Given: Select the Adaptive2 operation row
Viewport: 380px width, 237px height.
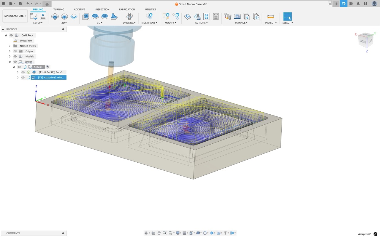Looking at the screenshot, I should [x=49, y=78].
